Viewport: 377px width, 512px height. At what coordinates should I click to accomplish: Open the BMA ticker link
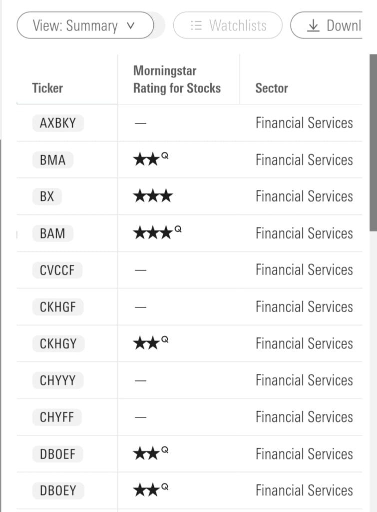[x=52, y=160]
